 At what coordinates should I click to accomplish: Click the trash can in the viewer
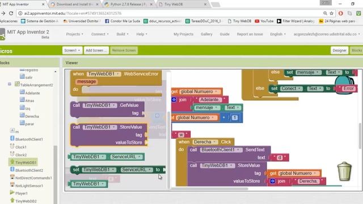344,171
